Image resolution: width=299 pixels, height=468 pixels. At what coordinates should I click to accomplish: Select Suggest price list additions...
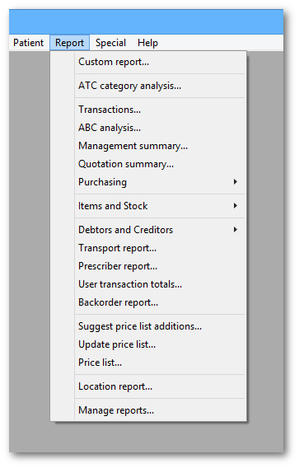[148, 326]
